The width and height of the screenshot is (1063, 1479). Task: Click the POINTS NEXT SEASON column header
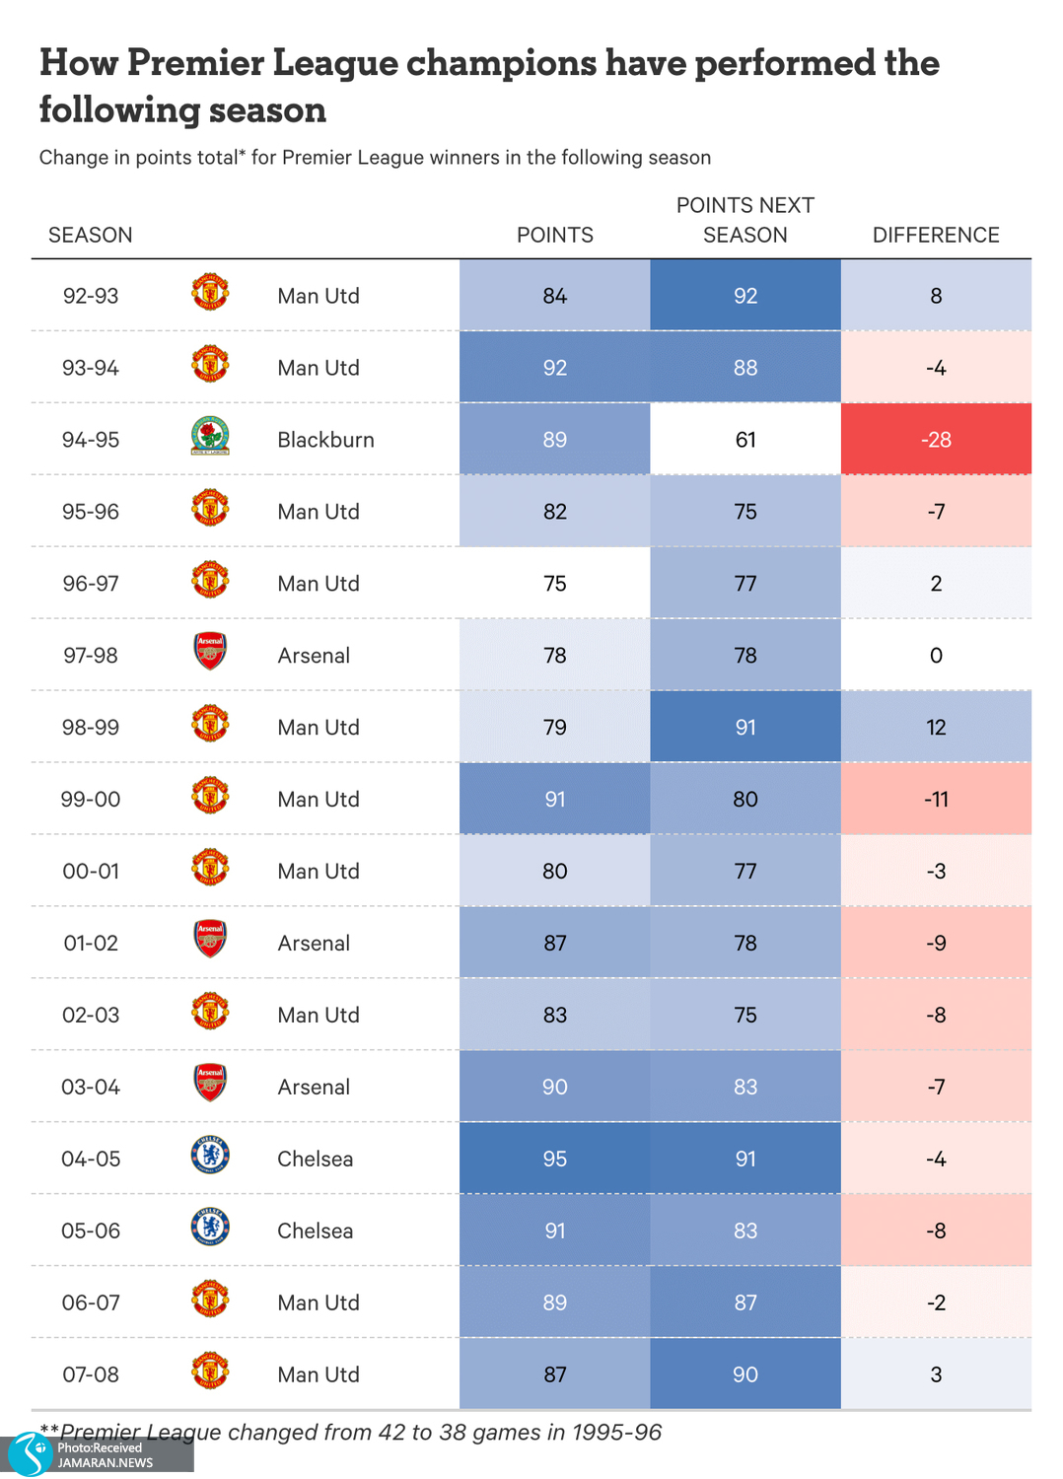(744, 221)
